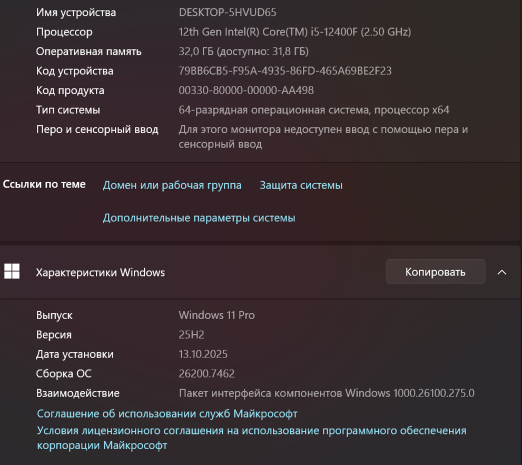Click the 64-разрядная system type value
The height and width of the screenshot is (465, 522).
pos(314,110)
